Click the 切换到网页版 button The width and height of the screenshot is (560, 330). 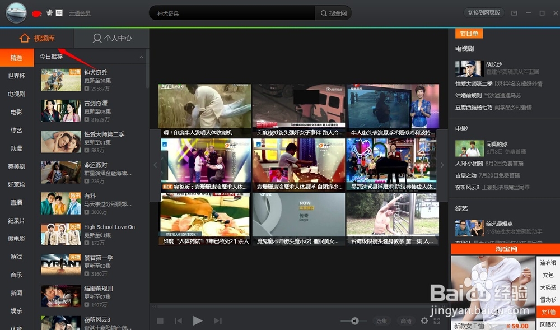click(x=484, y=12)
